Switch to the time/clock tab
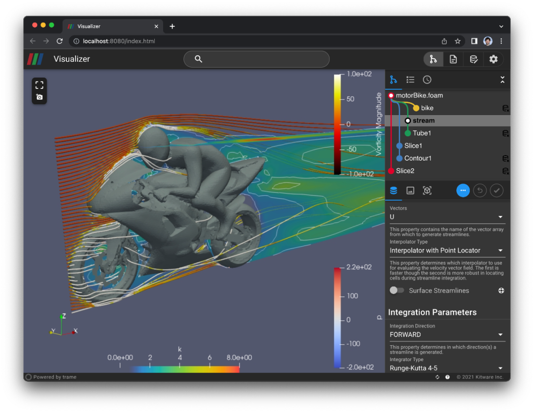The image size is (534, 412). [x=427, y=80]
